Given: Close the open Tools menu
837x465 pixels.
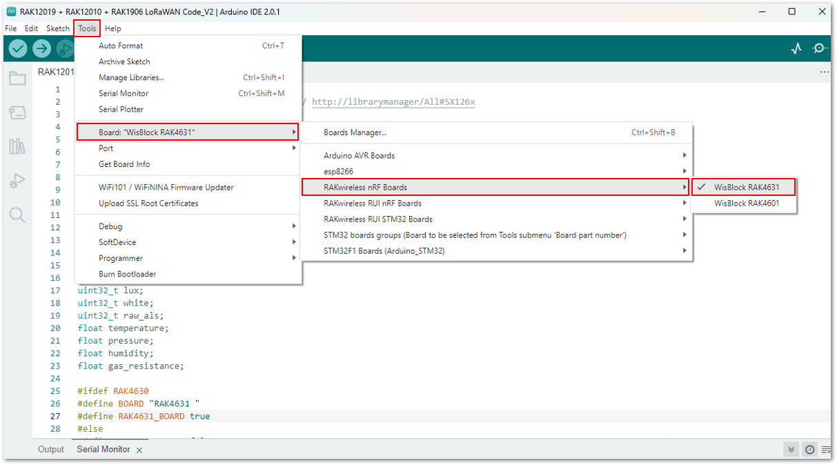Looking at the screenshot, I should tap(88, 28).
